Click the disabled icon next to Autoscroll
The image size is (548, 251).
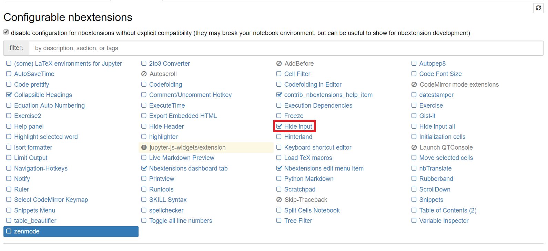[x=144, y=74]
